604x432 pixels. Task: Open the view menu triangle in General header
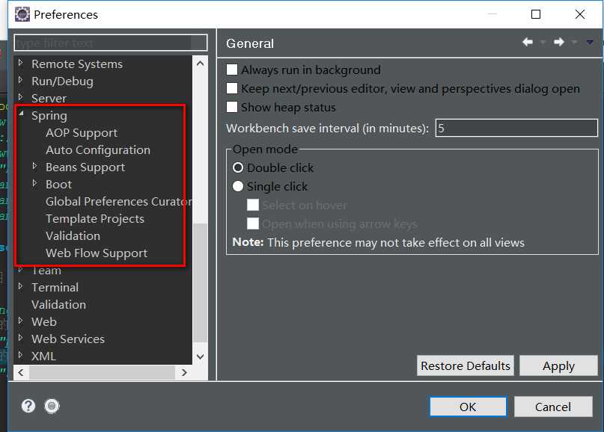click(x=590, y=42)
